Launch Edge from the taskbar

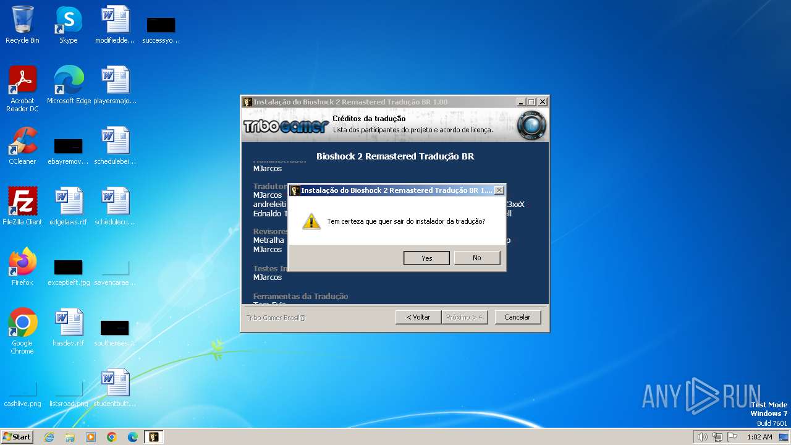click(133, 437)
